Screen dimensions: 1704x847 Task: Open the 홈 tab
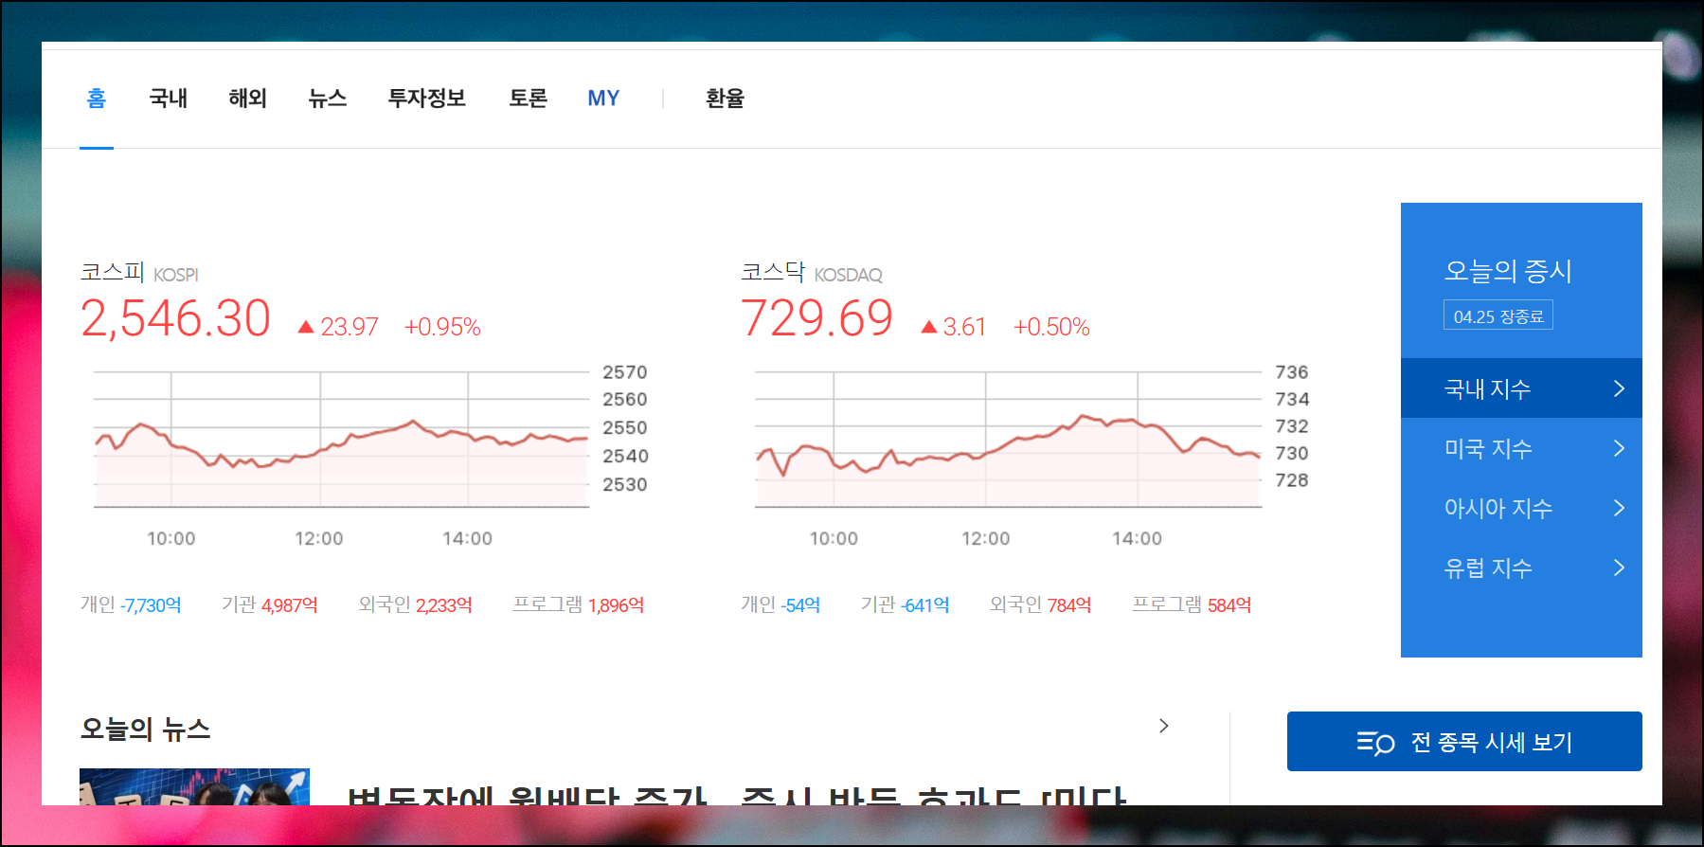[97, 99]
